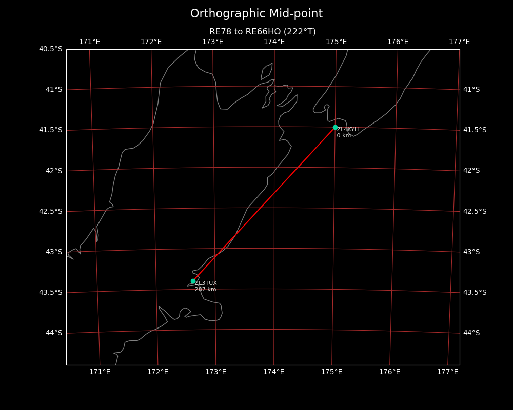The image size is (513, 410).
Task: Click the 42.5°S label on the right axis
Action: 475,211
